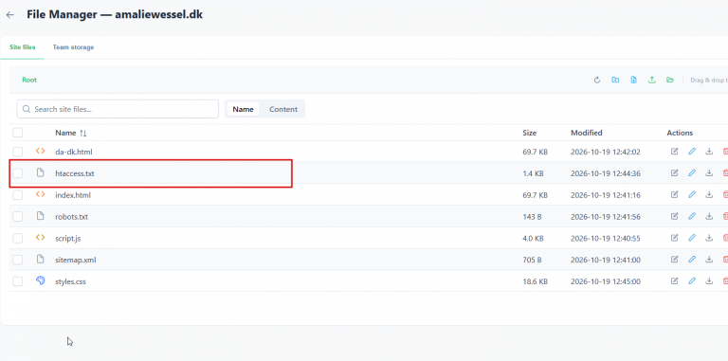The height and width of the screenshot is (361, 728).
Task: Click the 2026-10-19 12:40:55 modified date
Action: click(606, 239)
